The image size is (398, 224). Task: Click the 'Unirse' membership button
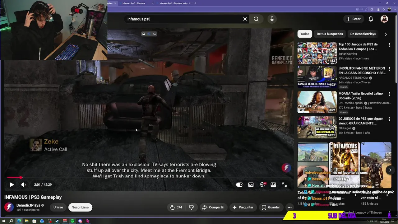[58, 207]
